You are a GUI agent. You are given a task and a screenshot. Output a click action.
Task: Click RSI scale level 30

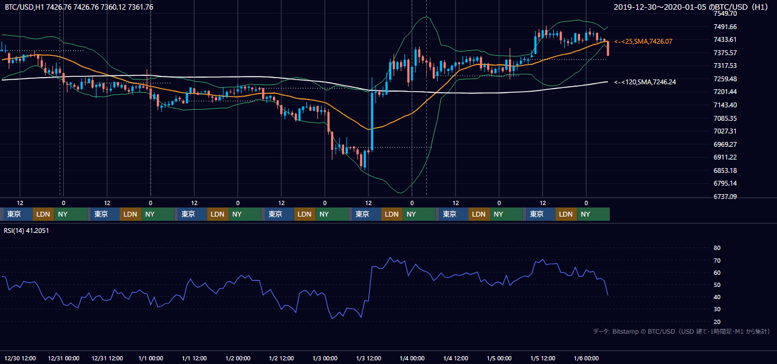pyautogui.click(x=717, y=309)
